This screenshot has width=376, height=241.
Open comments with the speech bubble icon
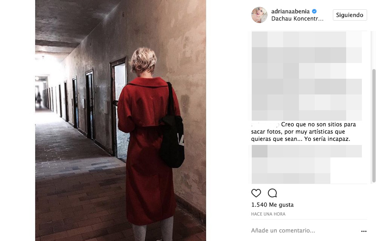pyautogui.click(x=272, y=193)
